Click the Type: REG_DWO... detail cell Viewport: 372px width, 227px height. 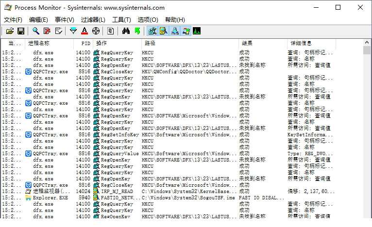[x=310, y=154]
